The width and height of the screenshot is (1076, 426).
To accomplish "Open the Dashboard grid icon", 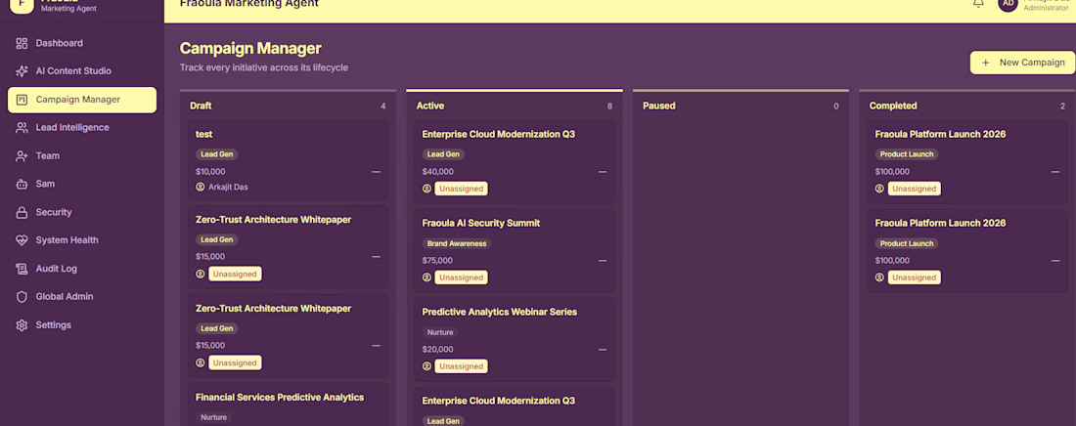I will (22, 43).
